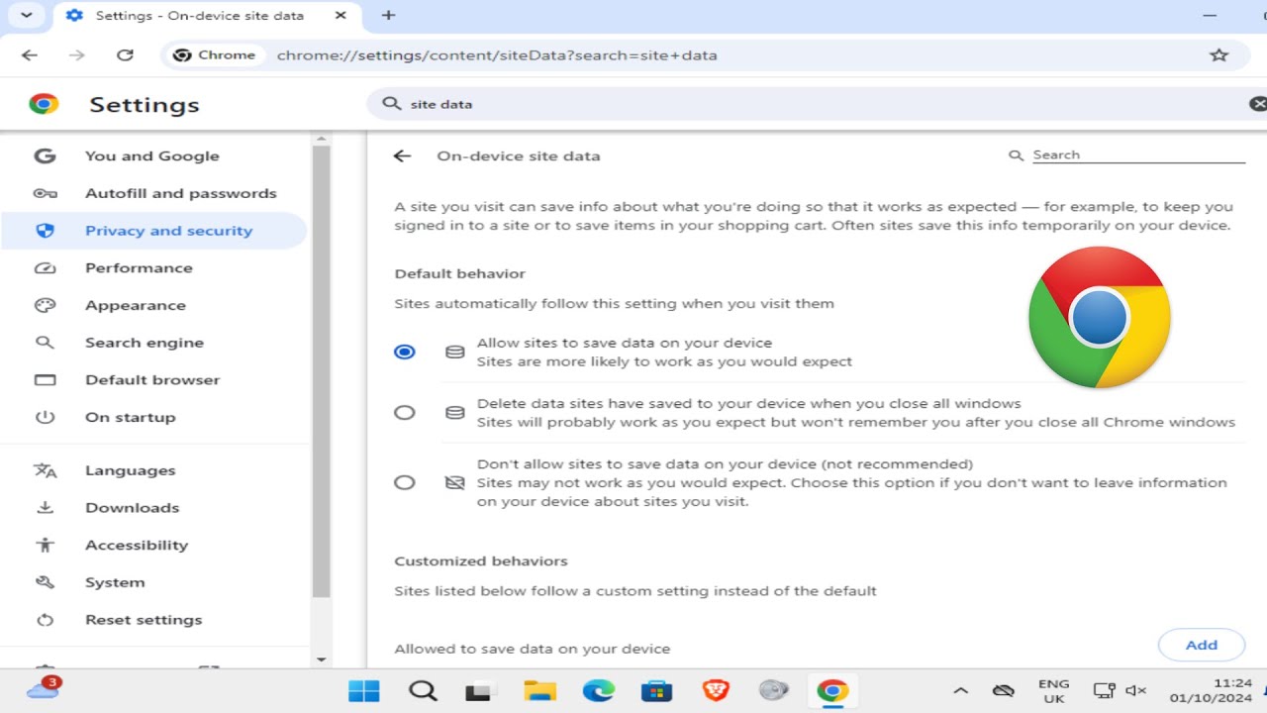Click the 'Customized behaviors' heading
The height and width of the screenshot is (713, 1267).
tap(481, 560)
